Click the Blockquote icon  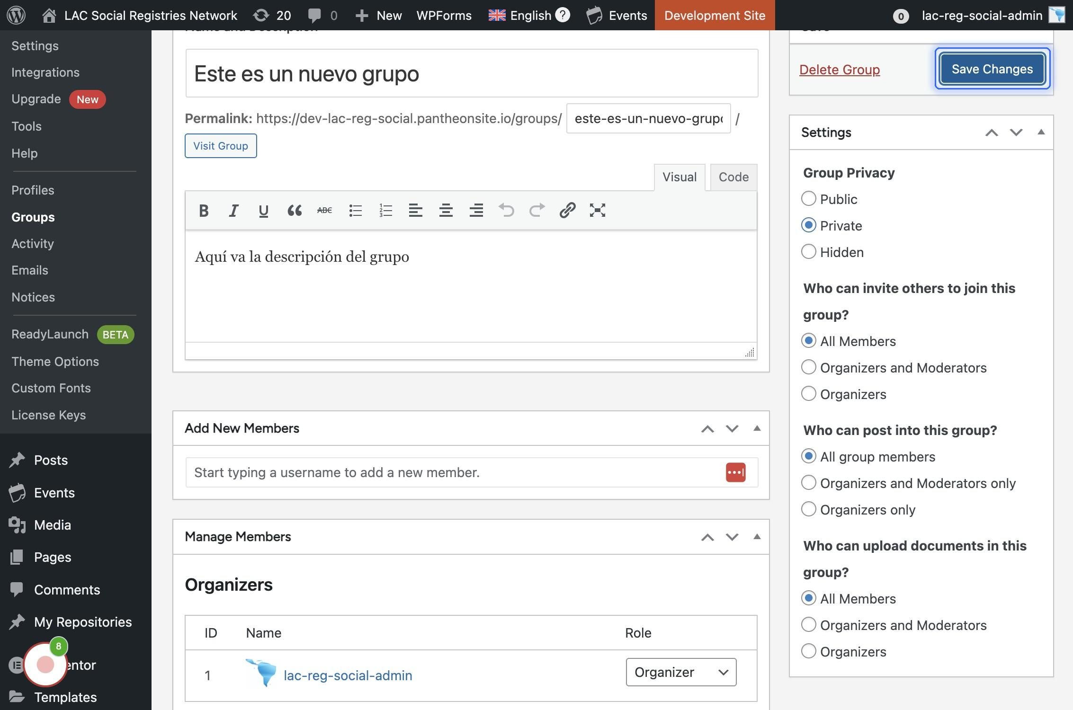coord(294,210)
